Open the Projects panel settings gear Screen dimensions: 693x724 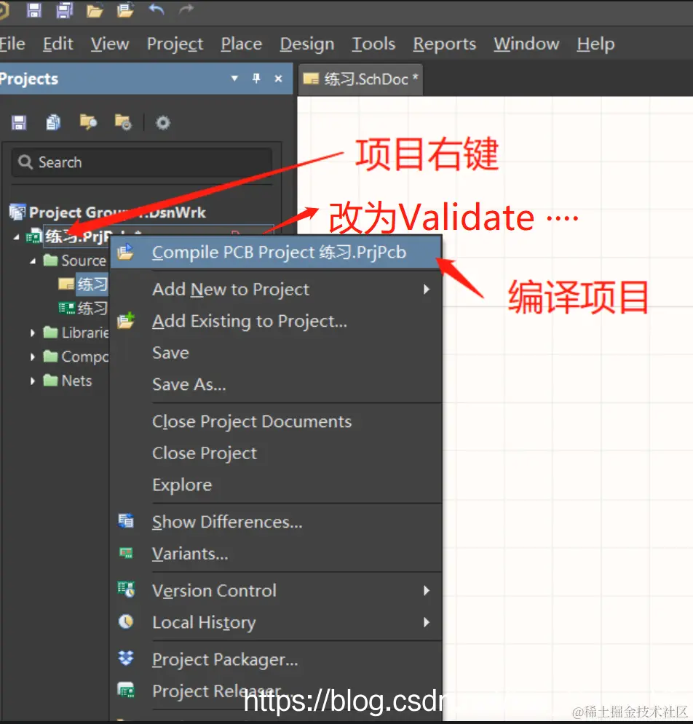[x=162, y=123]
